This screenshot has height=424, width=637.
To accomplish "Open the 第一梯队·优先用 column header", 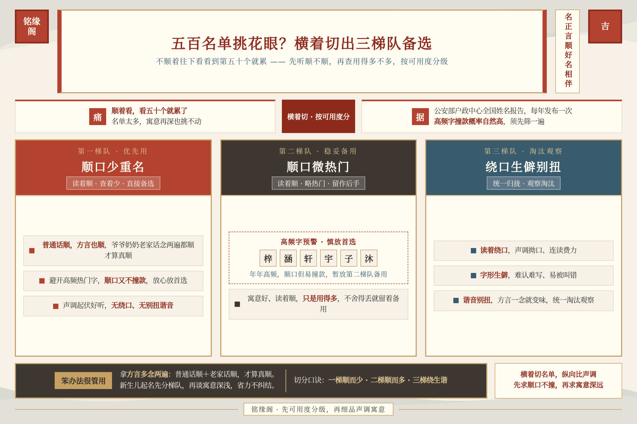I will [x=113, y=168].
